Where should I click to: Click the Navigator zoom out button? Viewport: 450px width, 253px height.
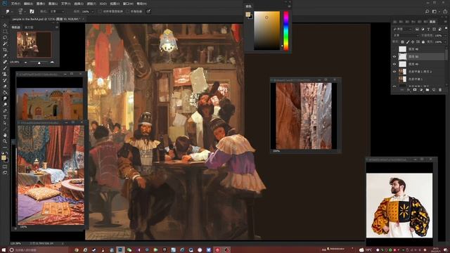click(25, 62)
